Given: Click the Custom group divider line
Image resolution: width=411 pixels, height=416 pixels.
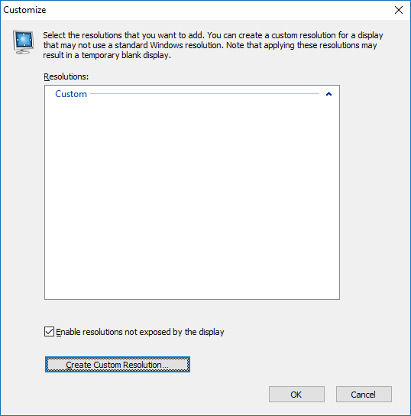Looking at the screenshot, I should click(205, 93).
